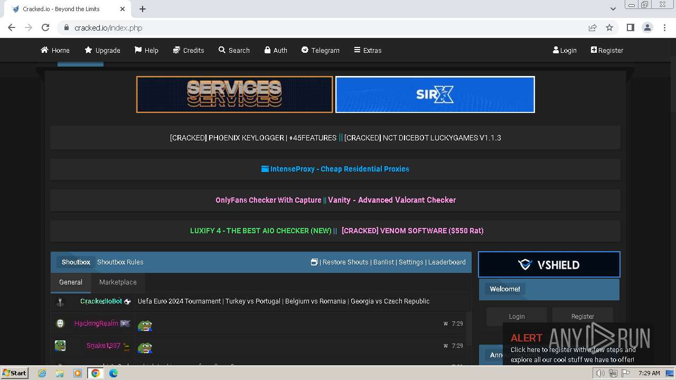Open Snake1337 user profile
676x380 pixels.
104,346
